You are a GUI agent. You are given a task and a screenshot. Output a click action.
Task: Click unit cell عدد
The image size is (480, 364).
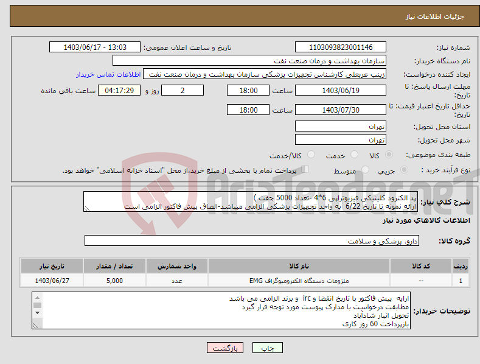(177, 281)
